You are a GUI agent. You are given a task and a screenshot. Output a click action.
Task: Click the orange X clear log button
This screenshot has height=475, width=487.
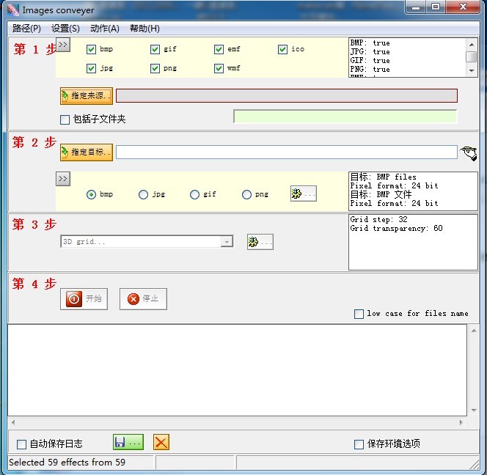[x=161, y=443]
